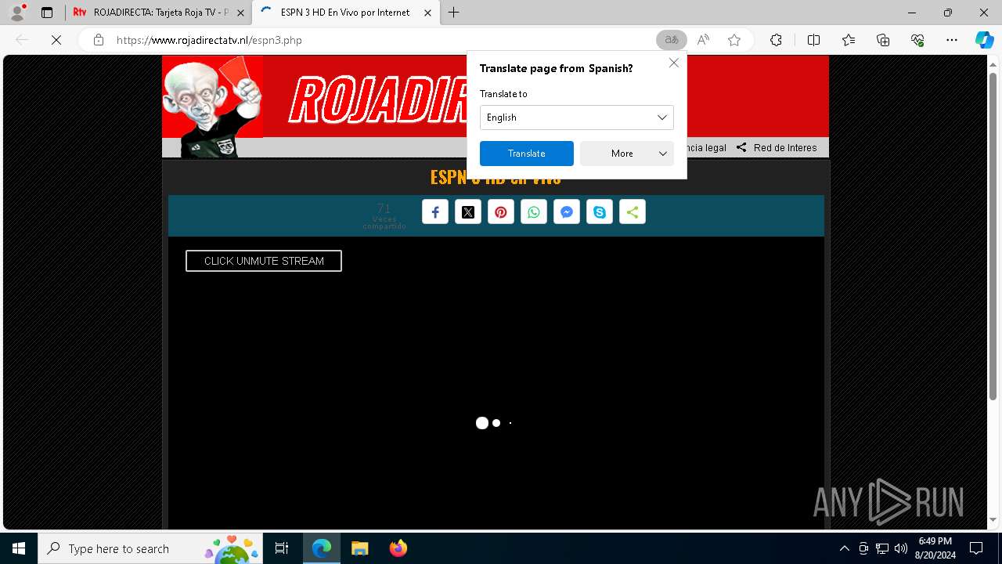The width and height of the screenshot is (1002, 564).
Task: Open the volume control in tray
Action: [x=901, y=548]
